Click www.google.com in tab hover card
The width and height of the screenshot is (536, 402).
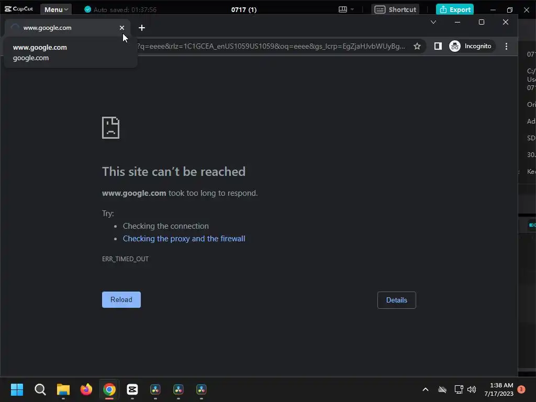(40, 48)
